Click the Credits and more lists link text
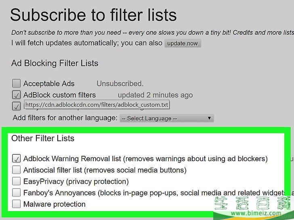 click(x=263, y=33)
